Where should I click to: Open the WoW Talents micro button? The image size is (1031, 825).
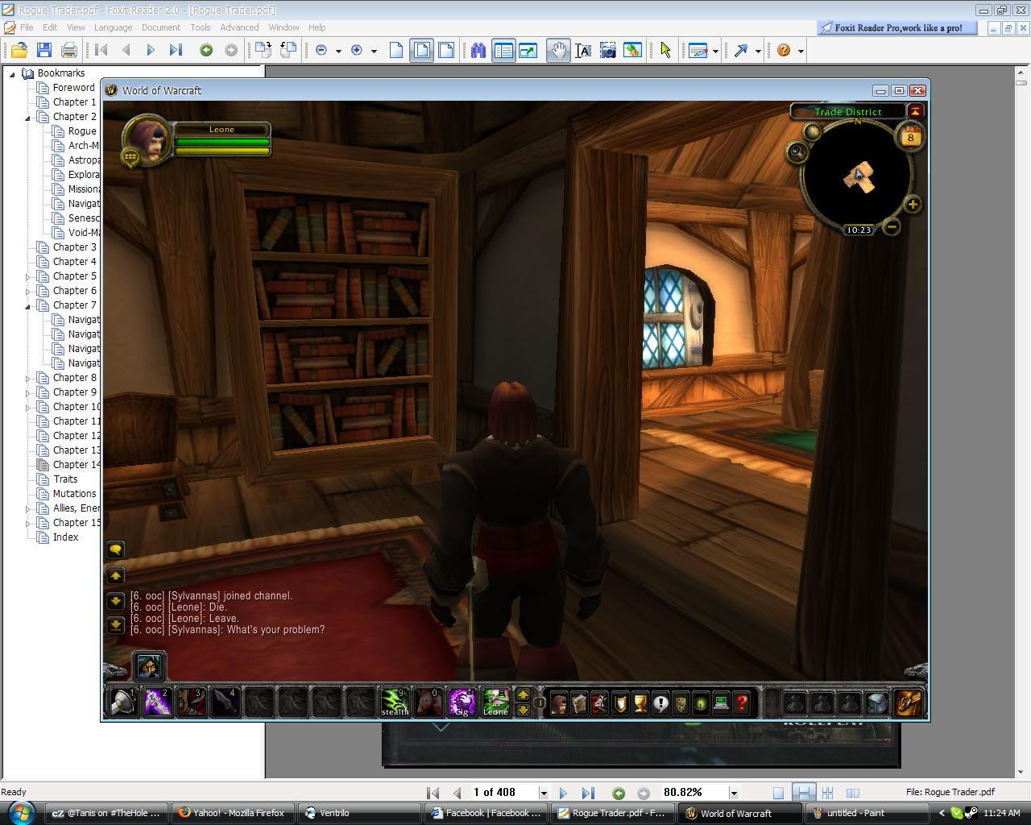599,703
